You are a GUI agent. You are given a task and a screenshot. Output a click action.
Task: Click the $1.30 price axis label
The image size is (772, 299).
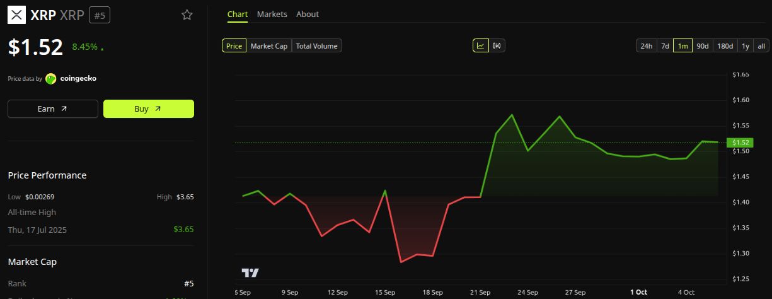[740, 253]
